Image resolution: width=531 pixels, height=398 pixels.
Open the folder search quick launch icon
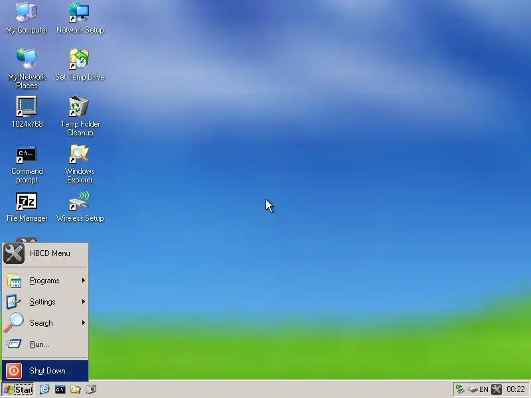click(x=75, y=389)
